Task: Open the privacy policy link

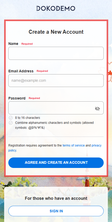Action: [x=55, y=148]
